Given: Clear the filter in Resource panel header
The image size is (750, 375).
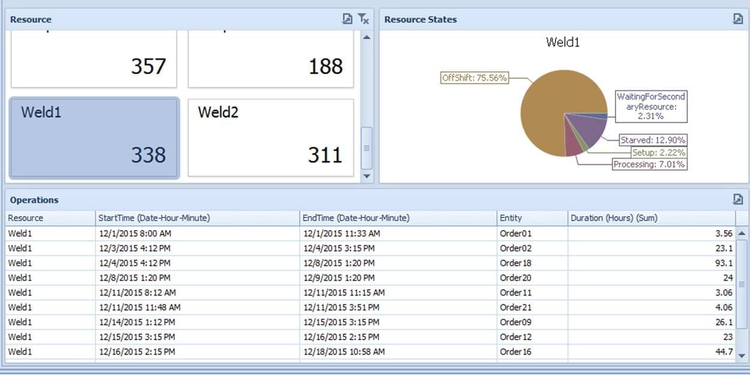Looking at the screenshot, I should [x=363, y=19].
